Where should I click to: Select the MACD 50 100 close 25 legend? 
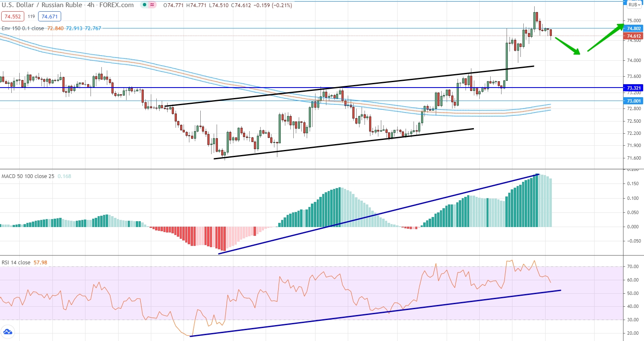tap(28, 176)
